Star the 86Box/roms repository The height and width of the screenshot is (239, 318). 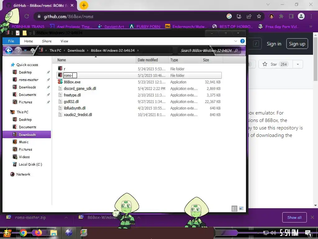pos(275,64)
